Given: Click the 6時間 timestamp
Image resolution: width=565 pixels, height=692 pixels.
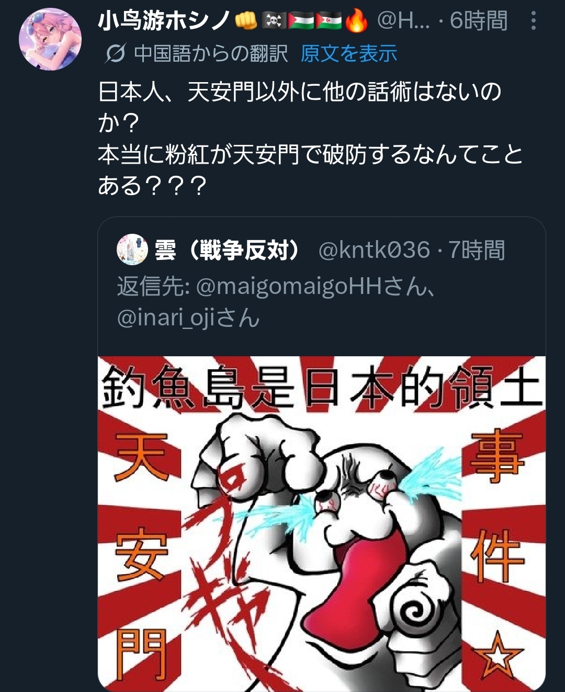Looking at the screenshot, I should pos(479,21).
